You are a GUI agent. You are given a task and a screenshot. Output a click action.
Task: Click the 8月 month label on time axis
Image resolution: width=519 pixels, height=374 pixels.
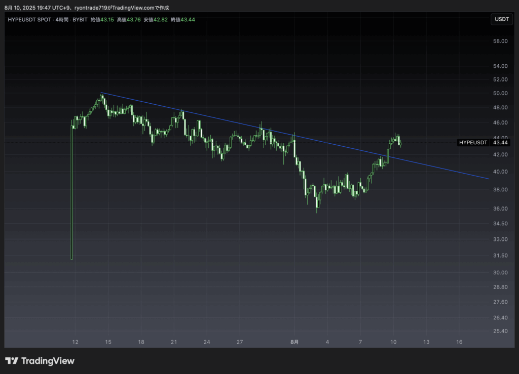tap(294, 342)
